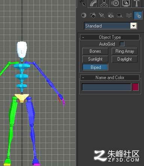This screenshot has height=166, width=144.
Task: Select the Systems category icon
Action: point(138,15)
